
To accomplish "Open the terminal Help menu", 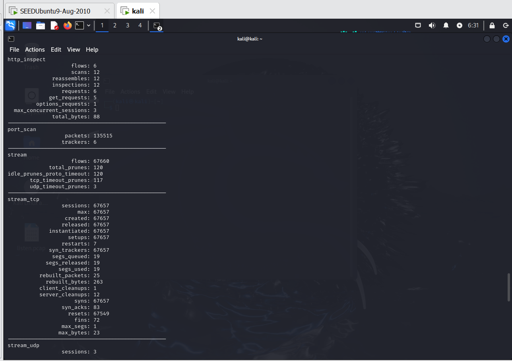I will pos(92,50).
